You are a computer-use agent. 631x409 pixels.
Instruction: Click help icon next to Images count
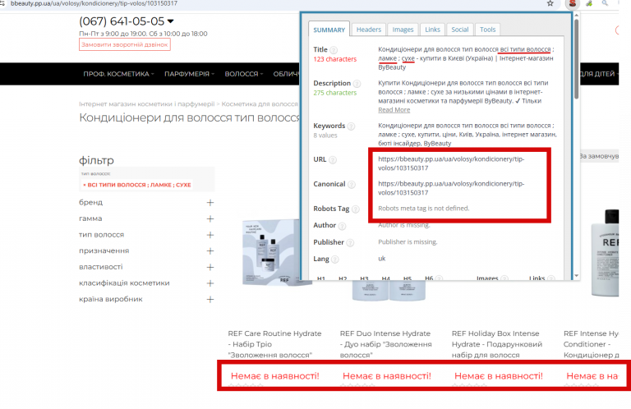point(504,278)
